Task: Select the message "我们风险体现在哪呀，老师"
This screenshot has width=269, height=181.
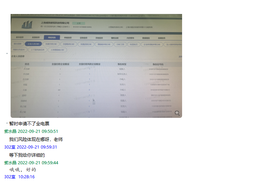Action: [x=36, y=139]
